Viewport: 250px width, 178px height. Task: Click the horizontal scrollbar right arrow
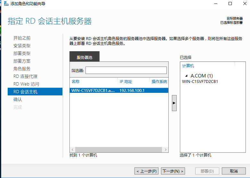pos(165,150)
